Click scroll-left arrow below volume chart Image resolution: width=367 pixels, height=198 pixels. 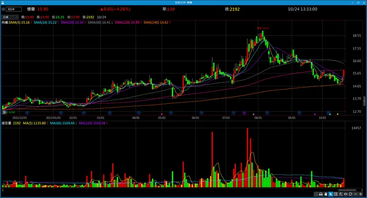click(x=3, y=190)
